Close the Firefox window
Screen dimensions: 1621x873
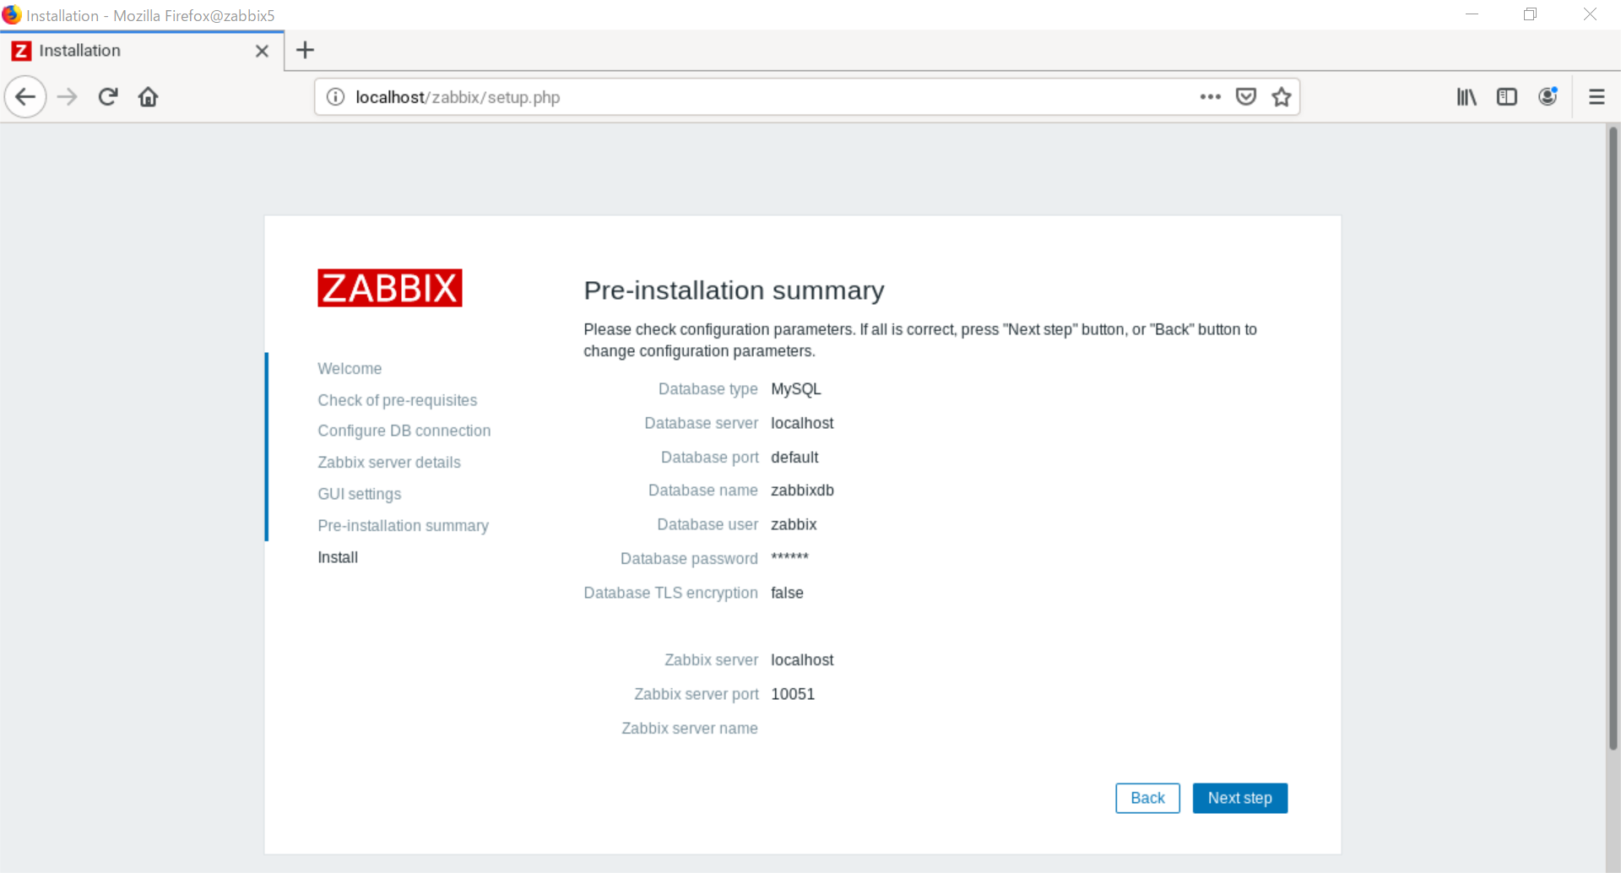click(x=1590, y=14)
